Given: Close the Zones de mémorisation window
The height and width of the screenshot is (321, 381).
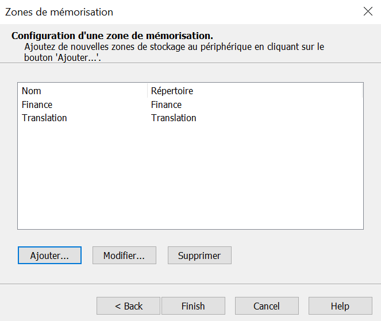Looking at the screenshot, I should pyautogui.click(x=368, y=11).
